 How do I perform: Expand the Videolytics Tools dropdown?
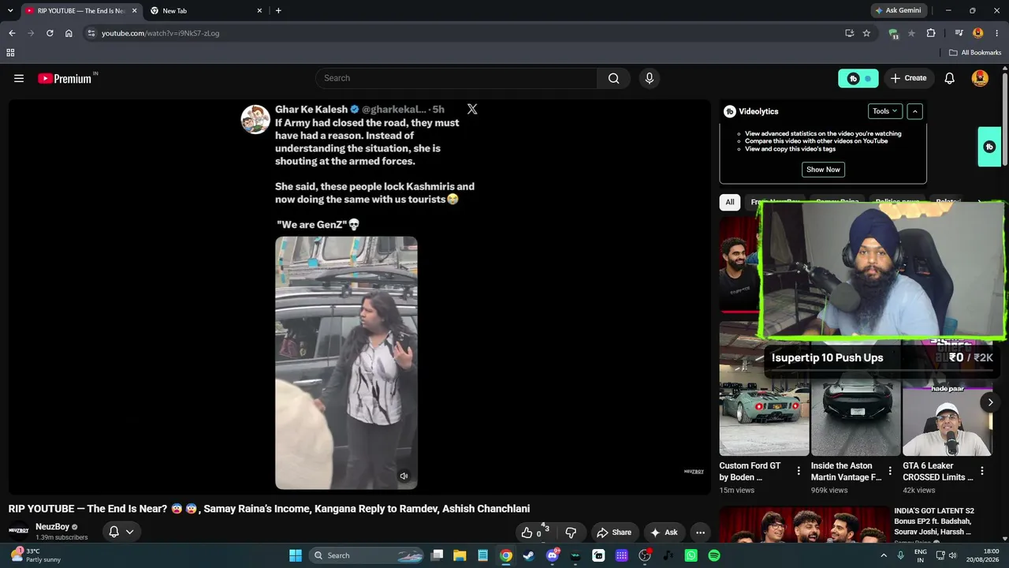click(885, 111)
